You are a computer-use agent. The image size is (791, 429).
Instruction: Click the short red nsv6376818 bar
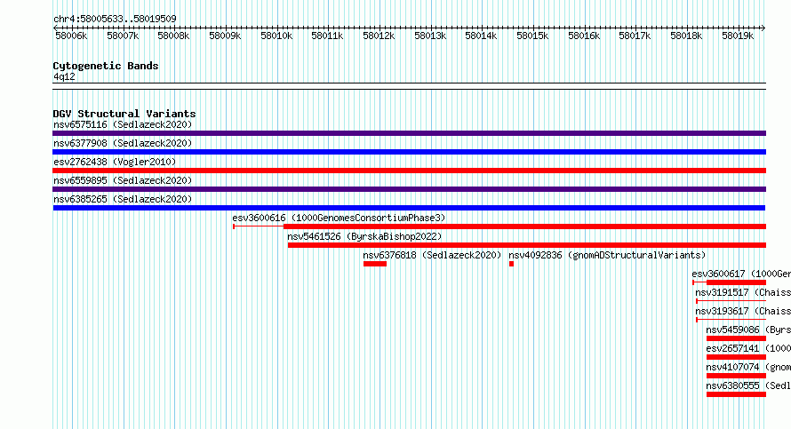375,264
